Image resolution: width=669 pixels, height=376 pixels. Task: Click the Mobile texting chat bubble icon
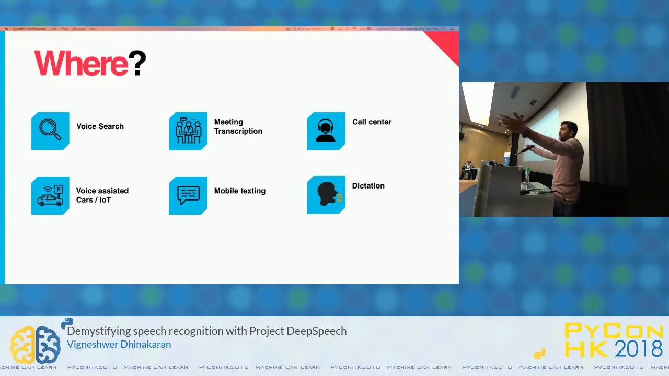click(188, 196)
